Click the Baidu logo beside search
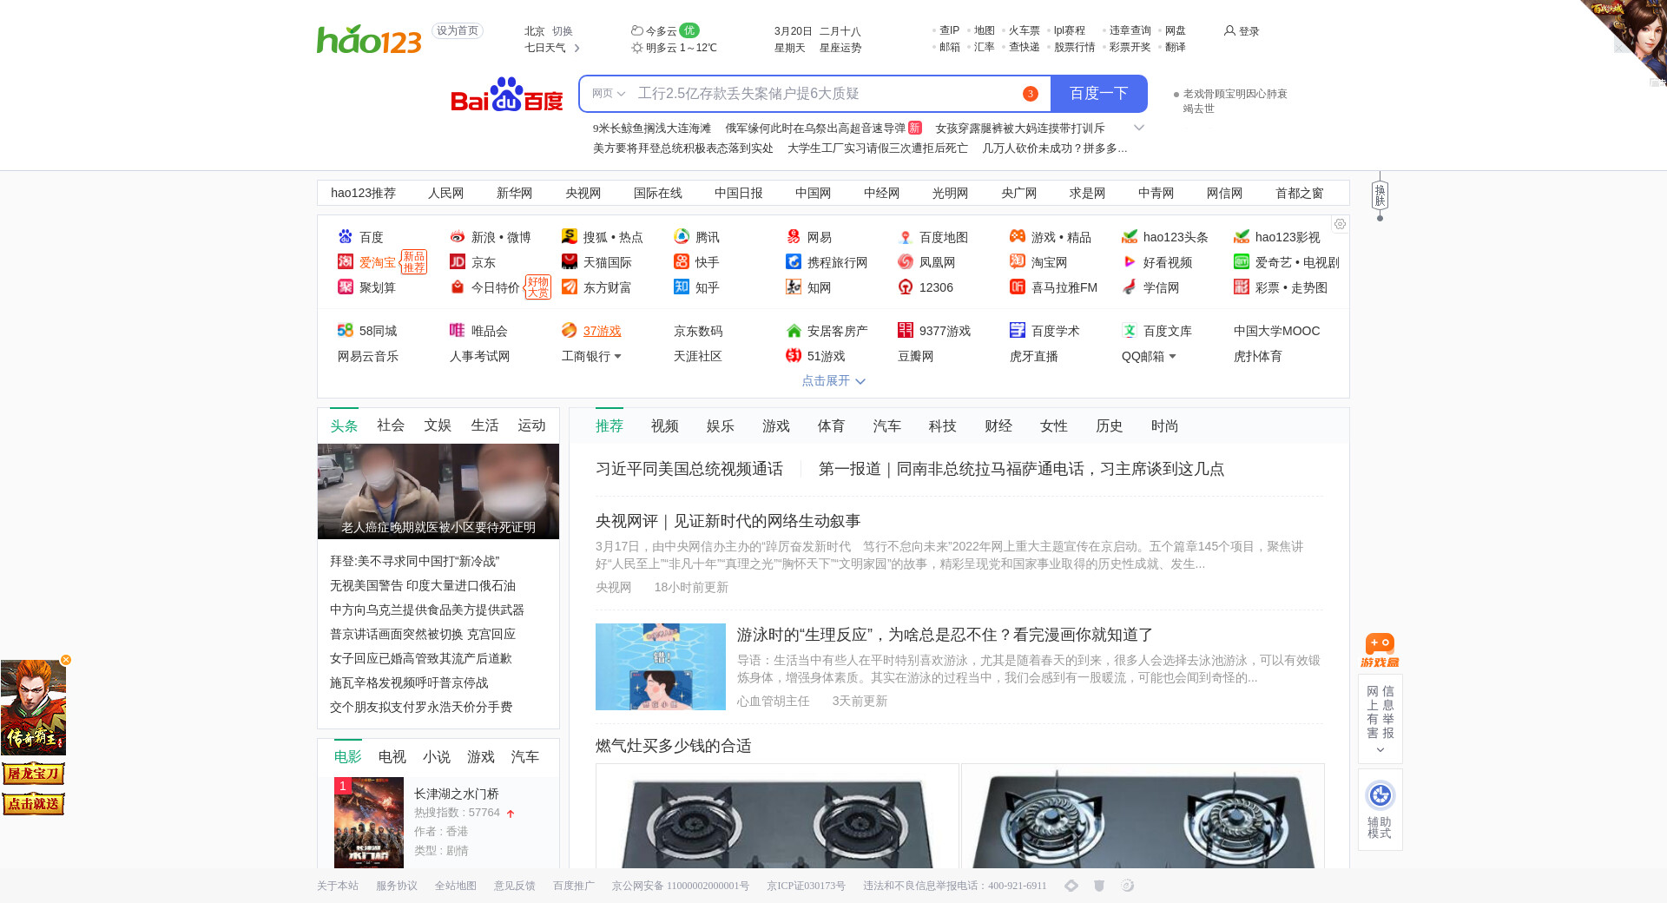 coord(507,95)
